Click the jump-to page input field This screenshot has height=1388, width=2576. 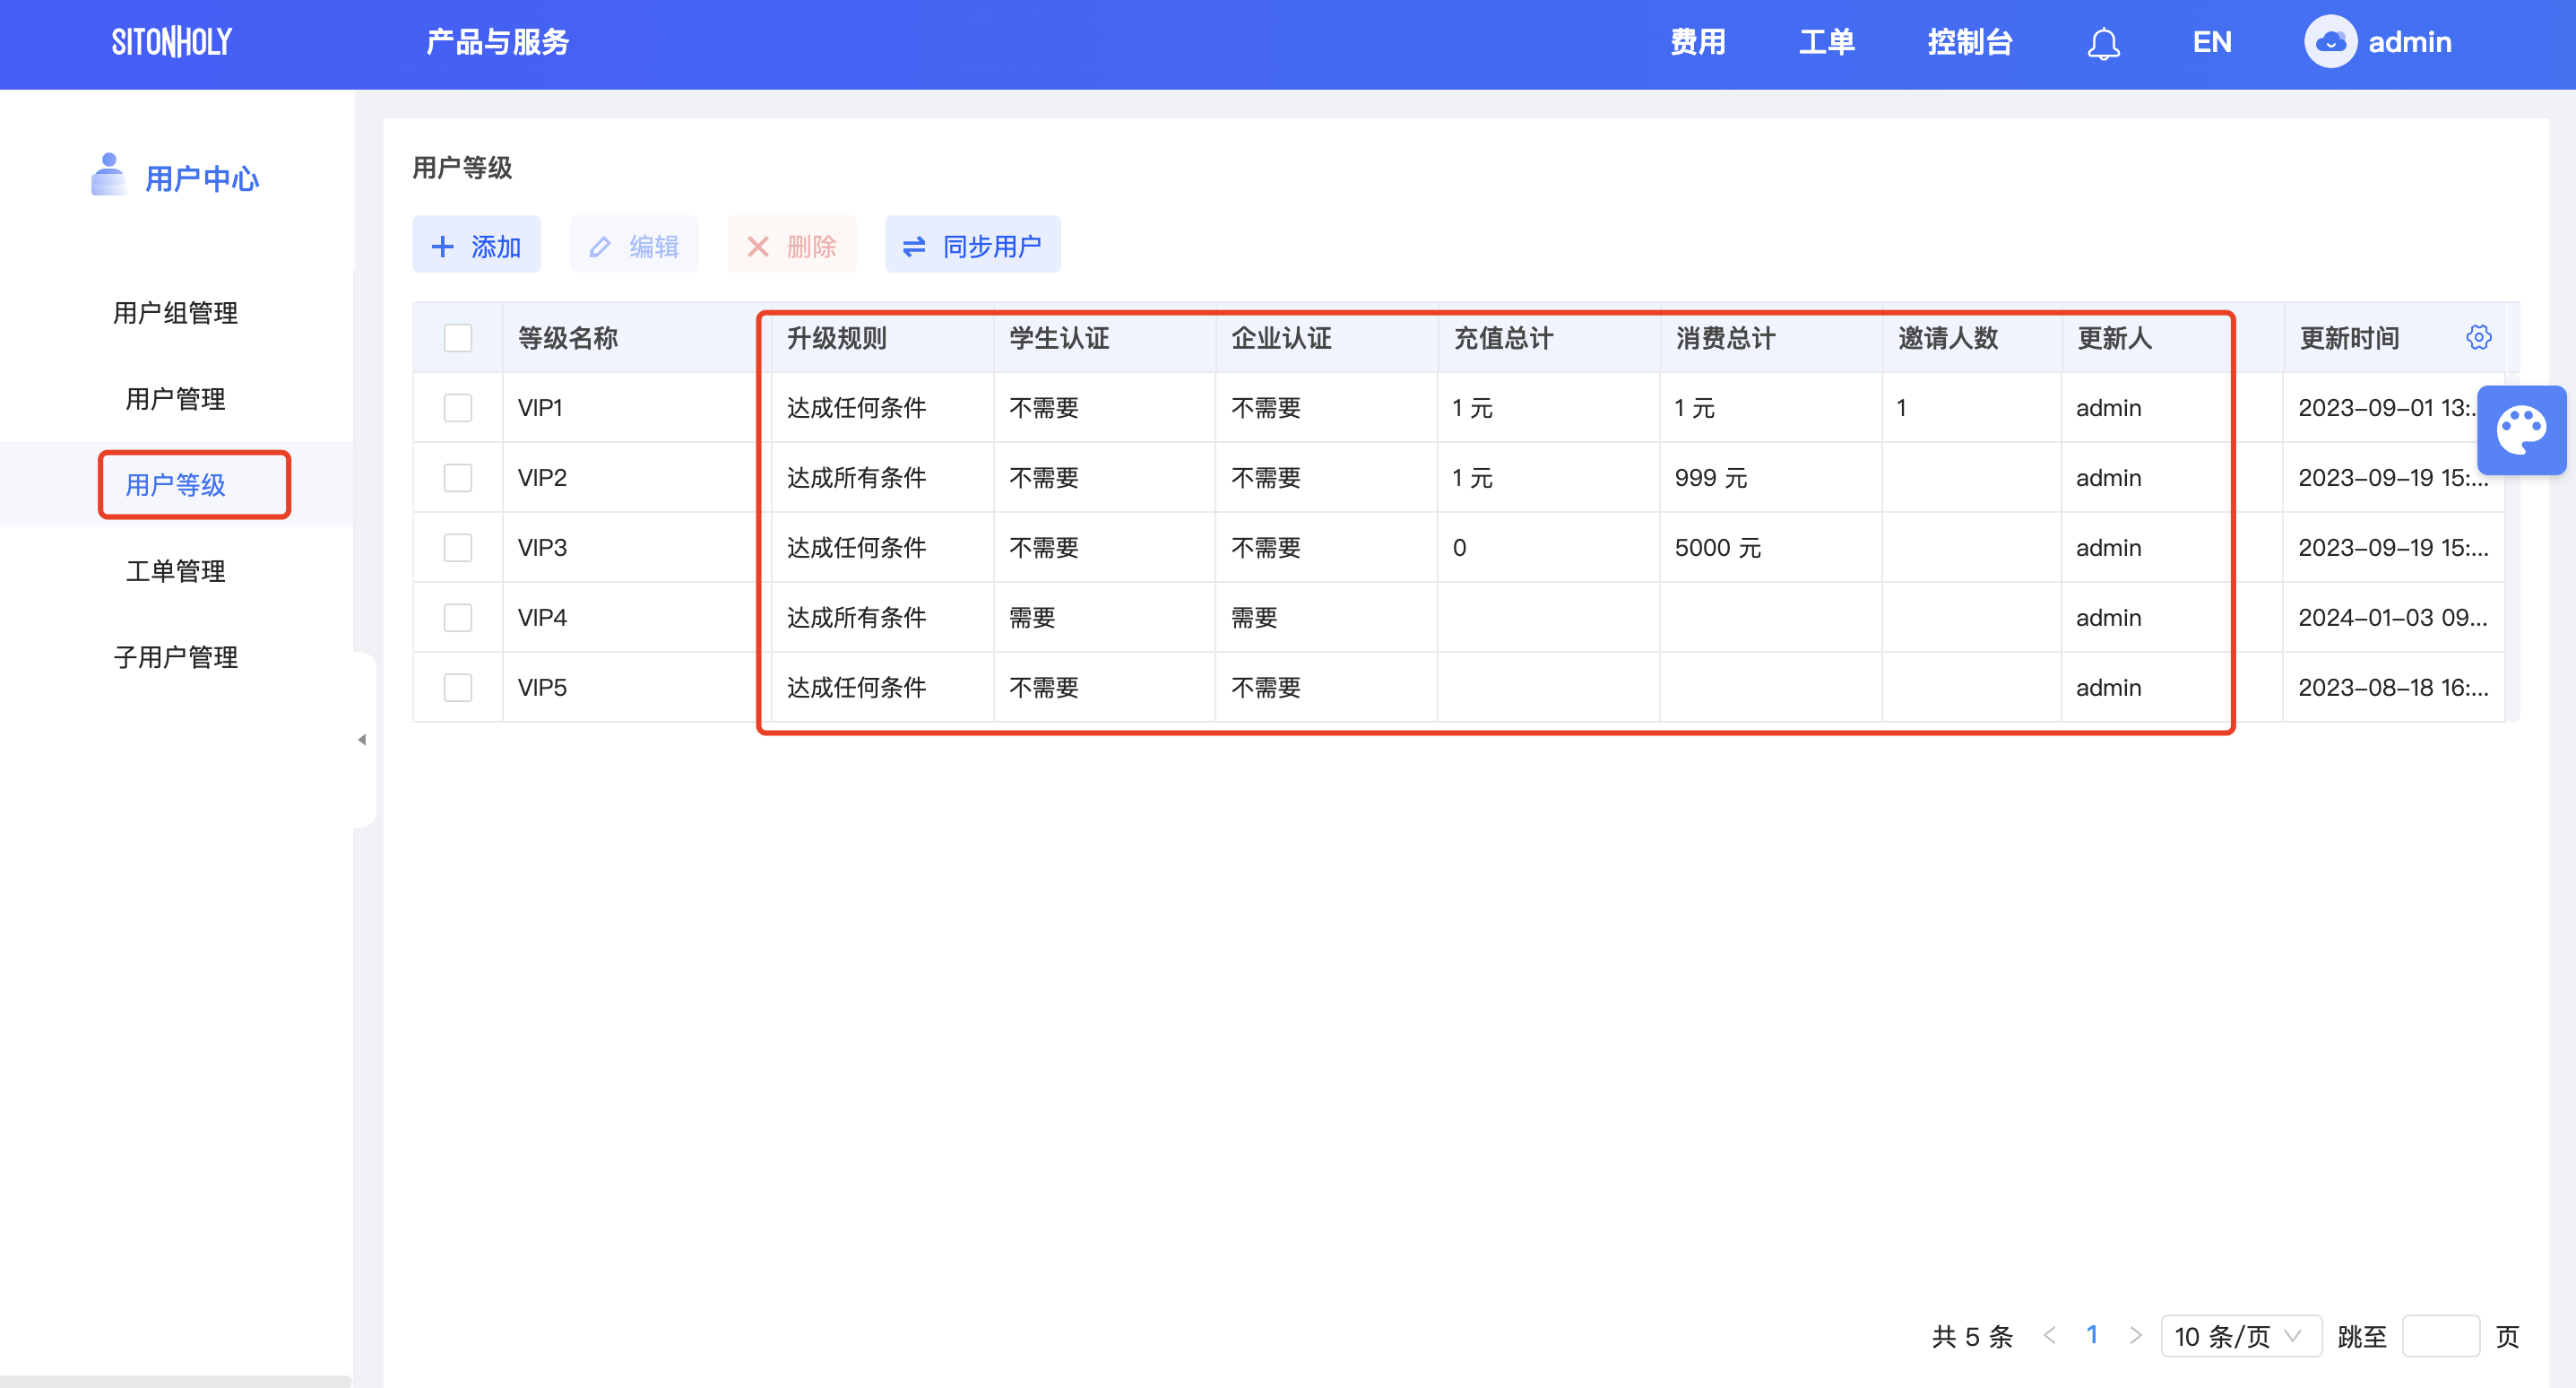coord(2440,1336)
